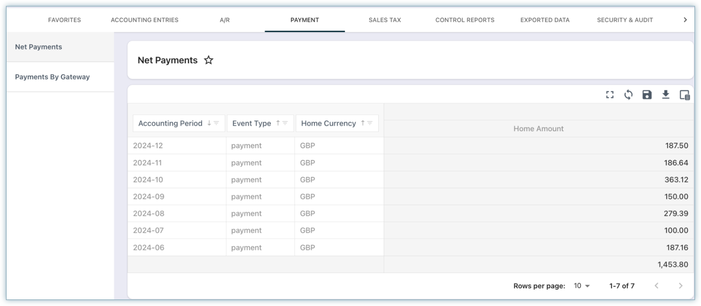Open filter for Home Currency column
This screenshot has width=701, height=306.
(370, 123)
